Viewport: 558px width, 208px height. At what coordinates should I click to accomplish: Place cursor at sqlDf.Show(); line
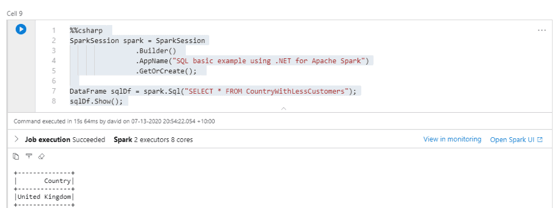(x=96, y=101)
